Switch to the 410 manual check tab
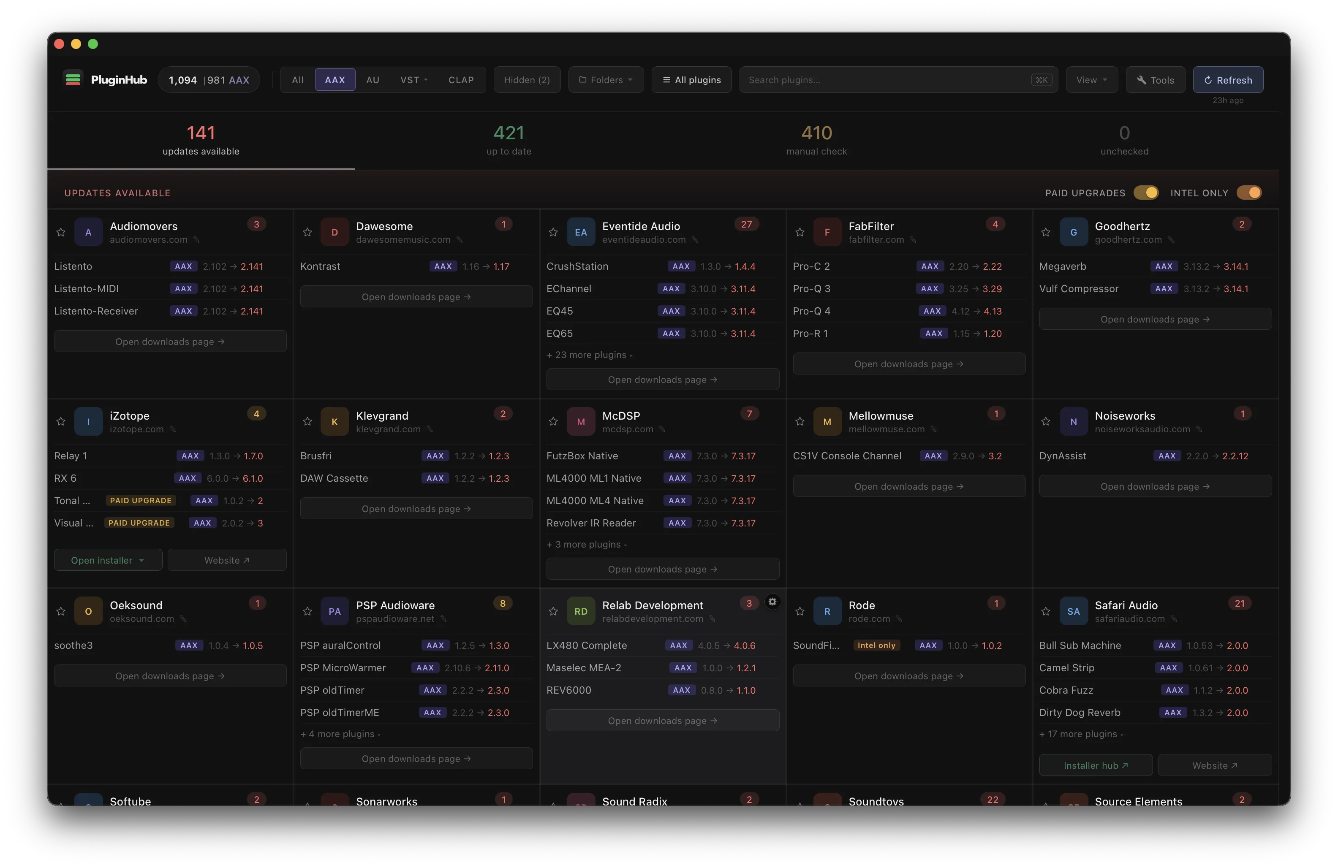Screen dimensions: 1338x868 [816, 141]
